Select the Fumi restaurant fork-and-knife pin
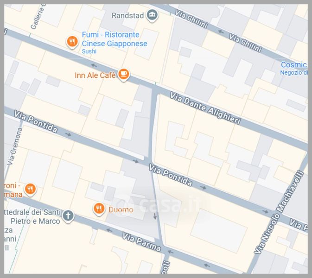312x278 pixels. click(x=71, y=43)
